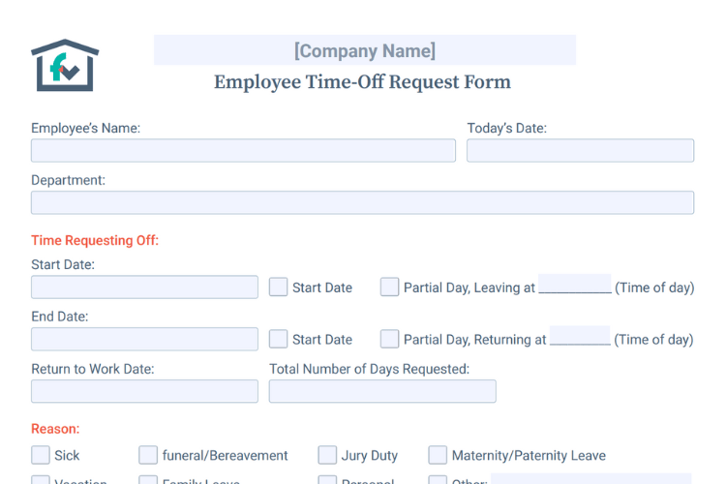This screenshot has height=484, width=726.
Task: Click the Employee Time-Off Request Form title
Action: coord(362,82)
